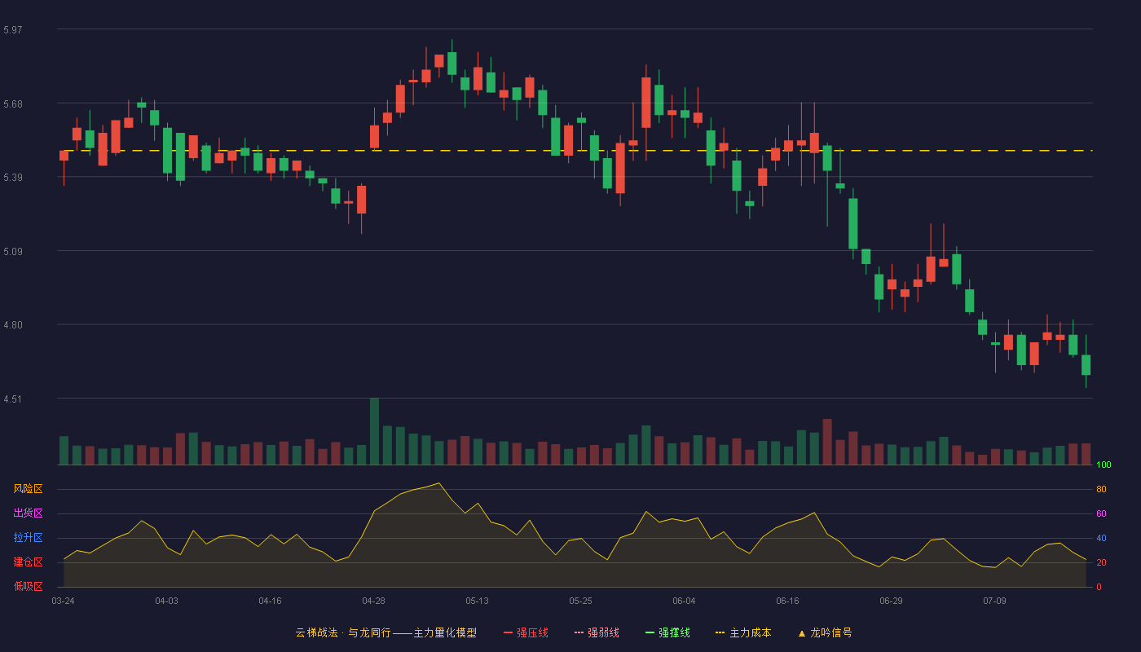
Task: Select the 建仓区 zone label
Action: [x=28, y=562]
